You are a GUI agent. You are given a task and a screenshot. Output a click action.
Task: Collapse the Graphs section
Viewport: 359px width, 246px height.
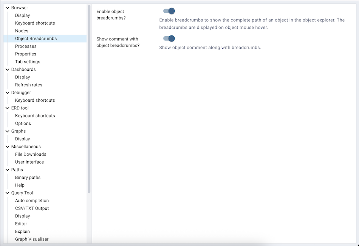7,131
